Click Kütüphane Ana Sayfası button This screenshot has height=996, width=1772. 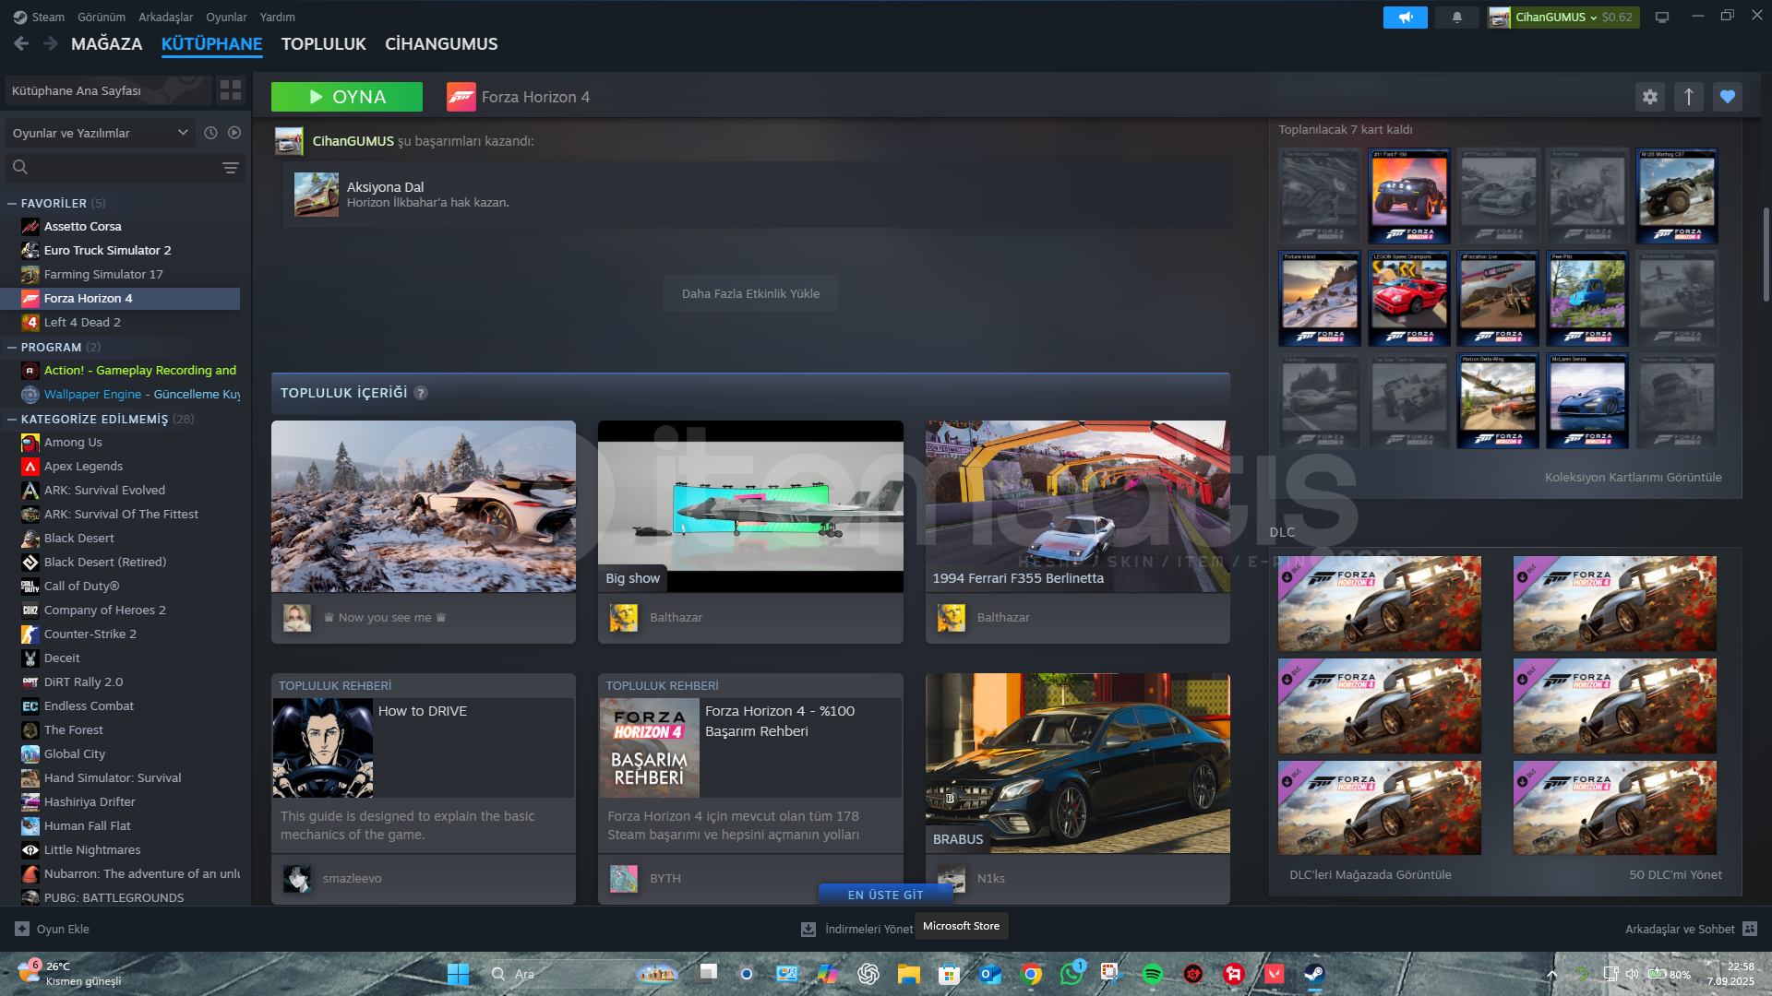(108, 90)
